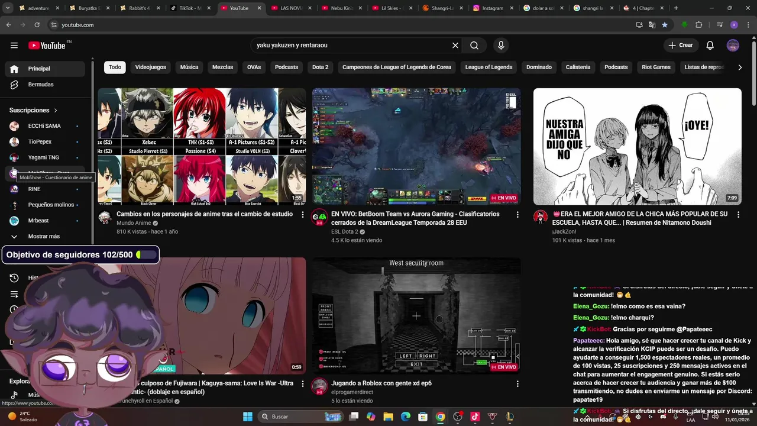Open the TioPepex channel subscription
The image size is (757, 426).
coord(45,142)
